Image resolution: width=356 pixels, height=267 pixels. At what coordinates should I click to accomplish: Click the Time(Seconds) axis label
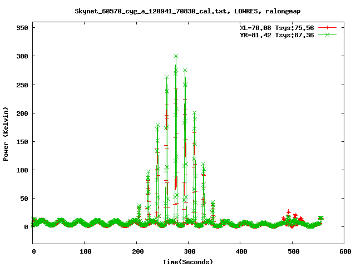[188, 262]
